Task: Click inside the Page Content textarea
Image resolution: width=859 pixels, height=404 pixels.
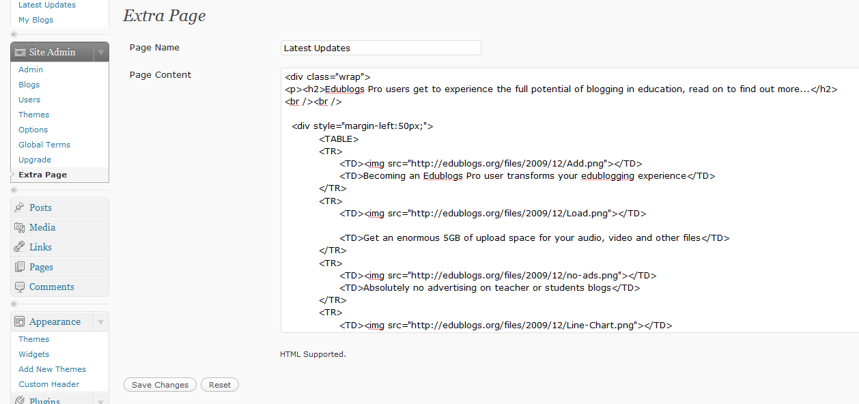Action: [x=569, y=200]
